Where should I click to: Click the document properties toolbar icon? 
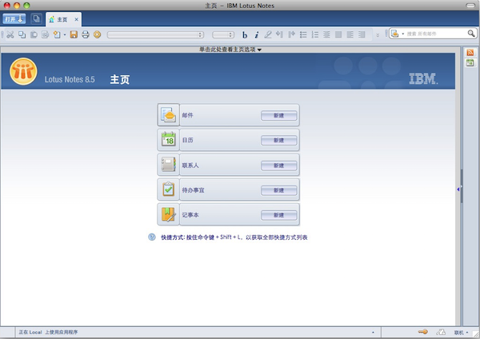click(46, 34)
